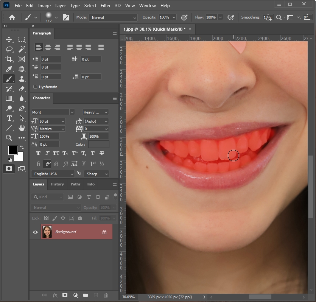This screenshot has height=302, width=316.
Task: Hide the Background layer visibility eye
Action: (35, 232)
